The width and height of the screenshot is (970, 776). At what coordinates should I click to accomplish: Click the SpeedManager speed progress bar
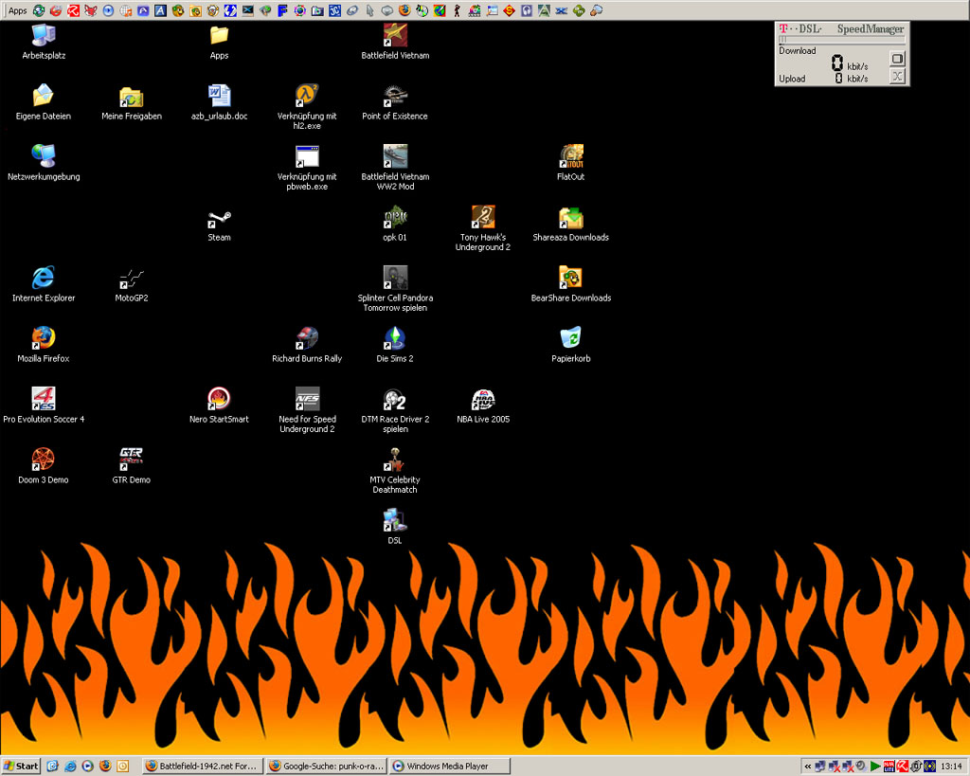[841, 40]
